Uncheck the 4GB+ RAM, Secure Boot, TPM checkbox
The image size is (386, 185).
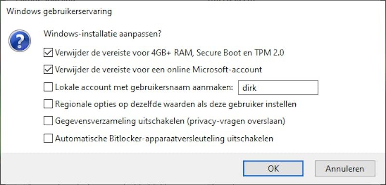click(x=48, y=53)
